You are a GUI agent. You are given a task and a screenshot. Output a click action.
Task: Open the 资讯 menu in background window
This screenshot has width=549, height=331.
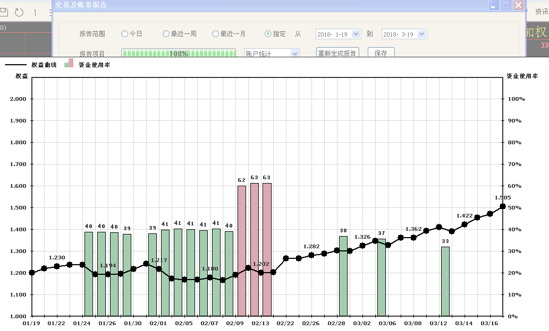[542, 12]
